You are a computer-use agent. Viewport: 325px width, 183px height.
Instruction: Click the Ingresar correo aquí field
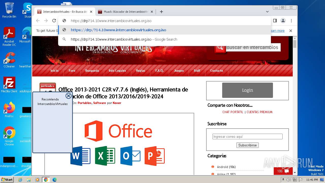coord(248,136)
